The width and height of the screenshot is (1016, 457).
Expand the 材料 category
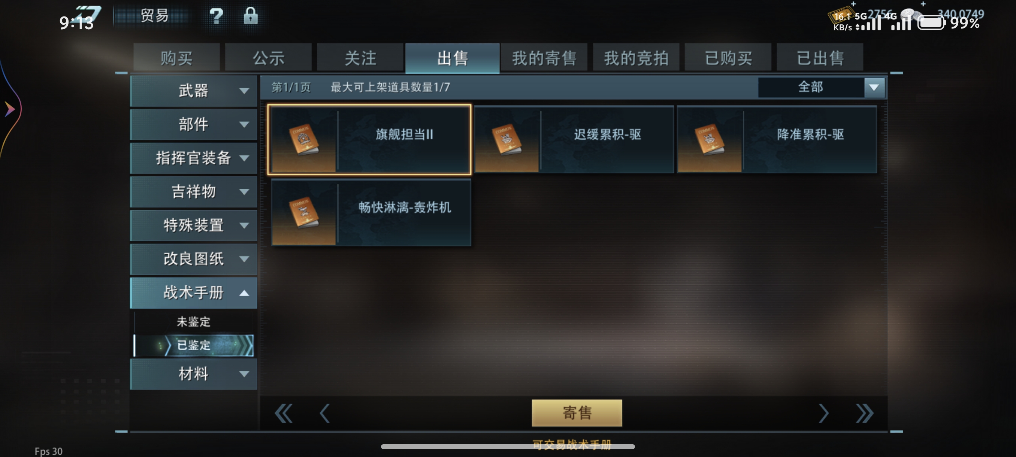click(x=193, y=373)
